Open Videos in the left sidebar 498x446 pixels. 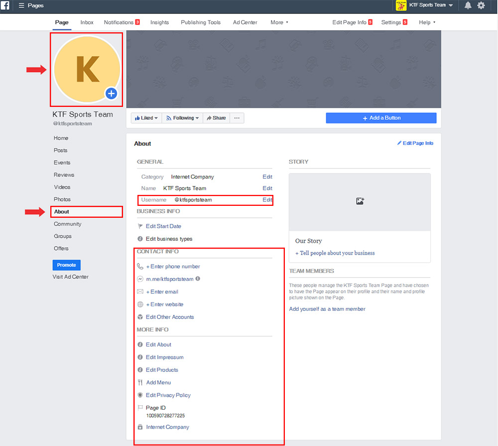62,187
